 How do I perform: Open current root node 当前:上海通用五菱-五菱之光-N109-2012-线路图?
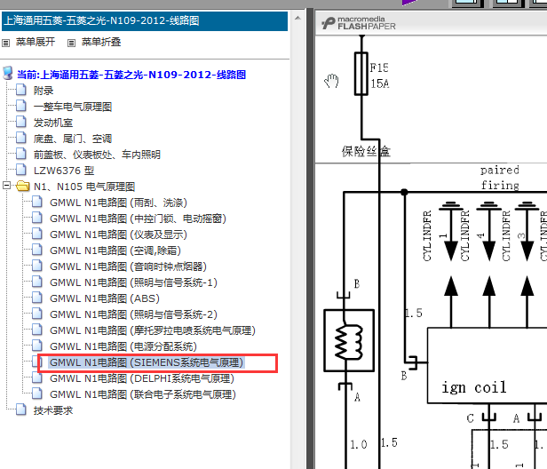tap(131, 75)
